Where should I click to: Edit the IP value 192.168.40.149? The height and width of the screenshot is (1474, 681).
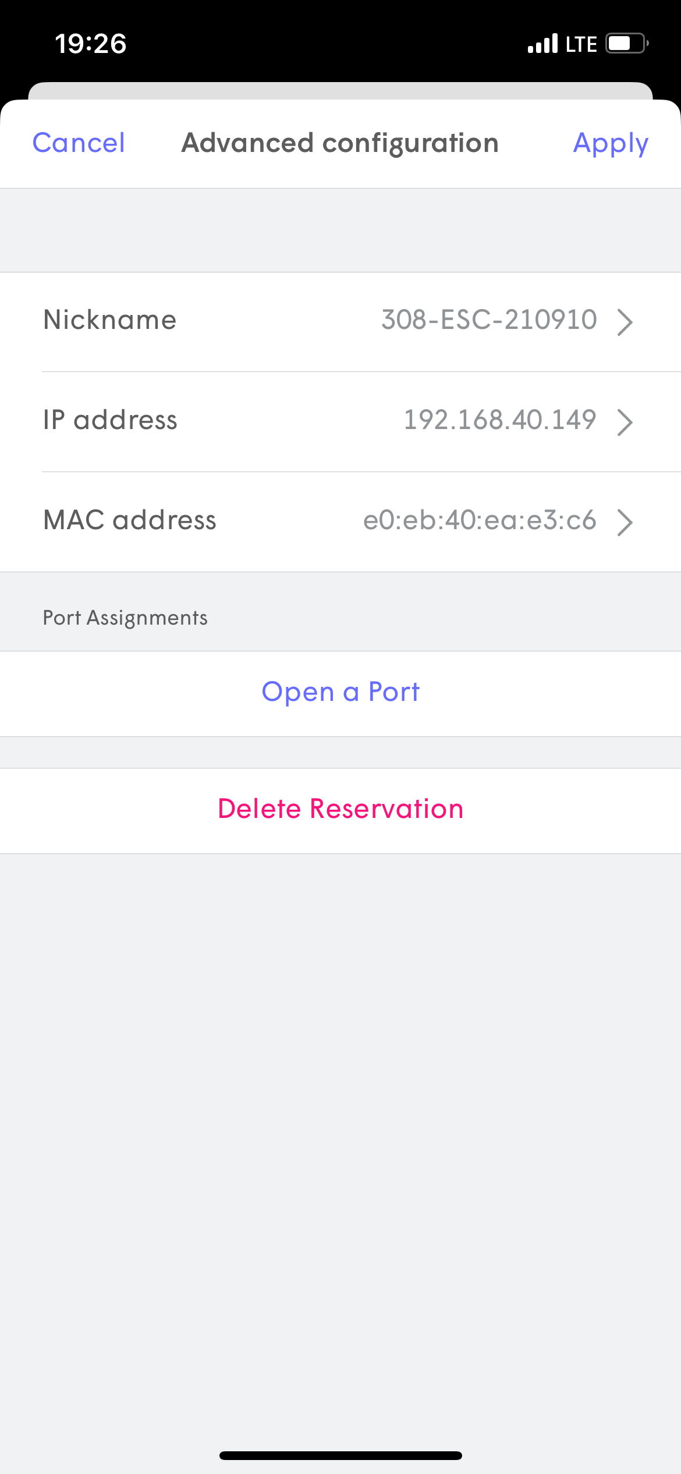[x=500, y=420]
